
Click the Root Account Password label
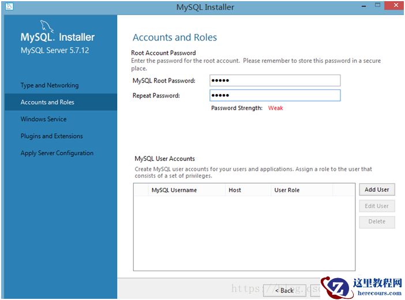pyautogui.click(x=163, y=53)
